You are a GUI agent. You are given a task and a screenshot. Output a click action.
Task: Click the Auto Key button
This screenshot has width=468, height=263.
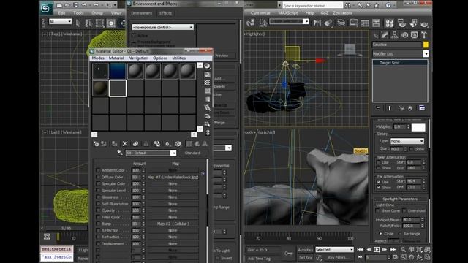[x=306, y=250]
